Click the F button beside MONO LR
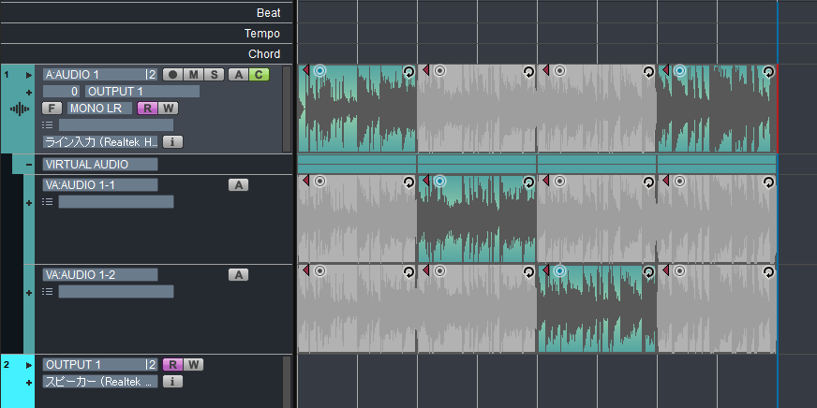The height and width of the screenshot is (408, 817). pos(52,109)
